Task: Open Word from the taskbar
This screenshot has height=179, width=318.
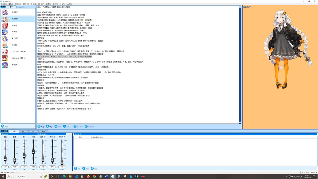Action: tap(106, 177)
